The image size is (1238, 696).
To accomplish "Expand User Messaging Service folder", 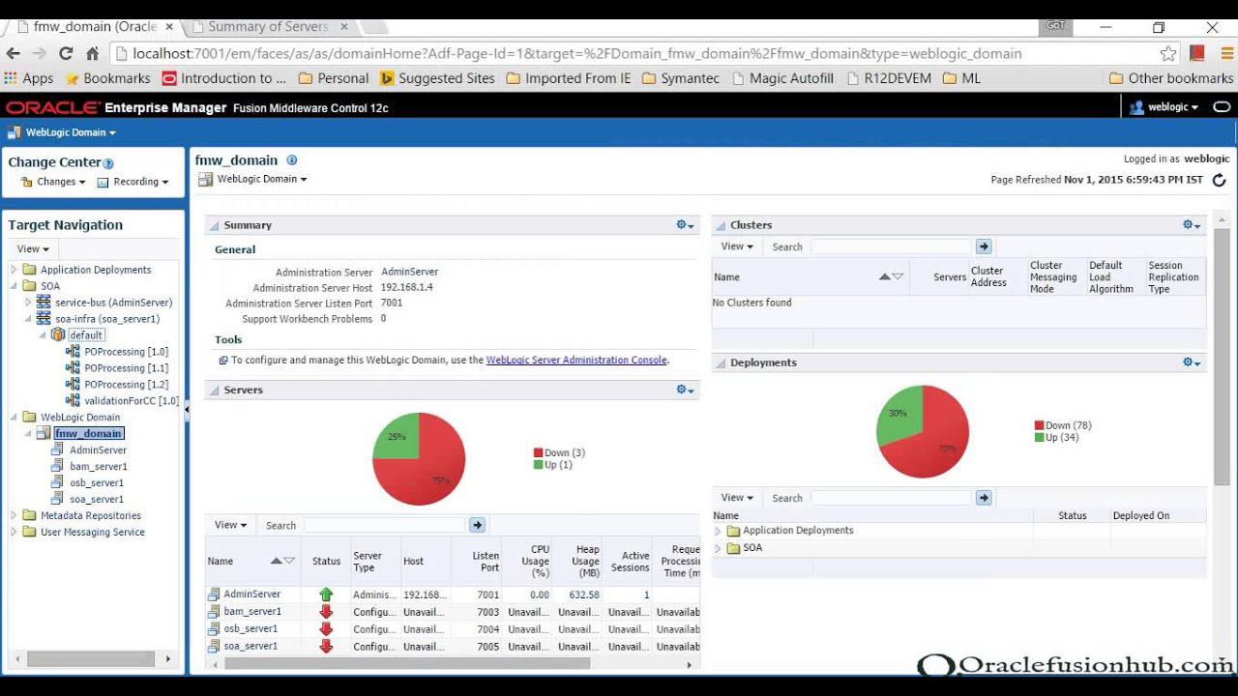I will point(14,532).
